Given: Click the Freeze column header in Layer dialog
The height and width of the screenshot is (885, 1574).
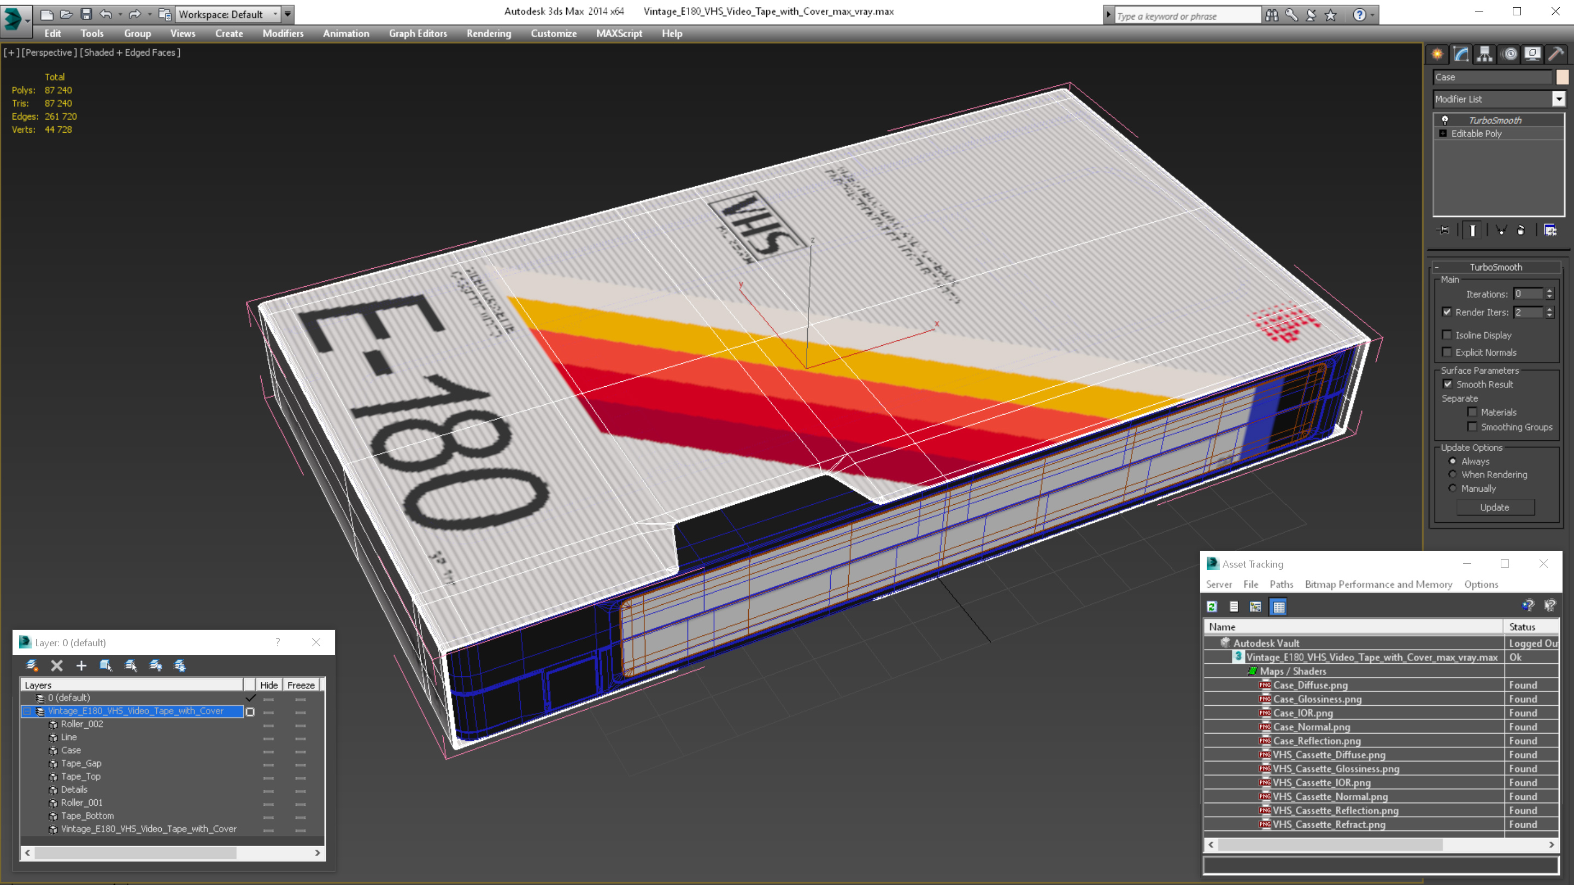Looking at the screenshot, I should (301, 685).
